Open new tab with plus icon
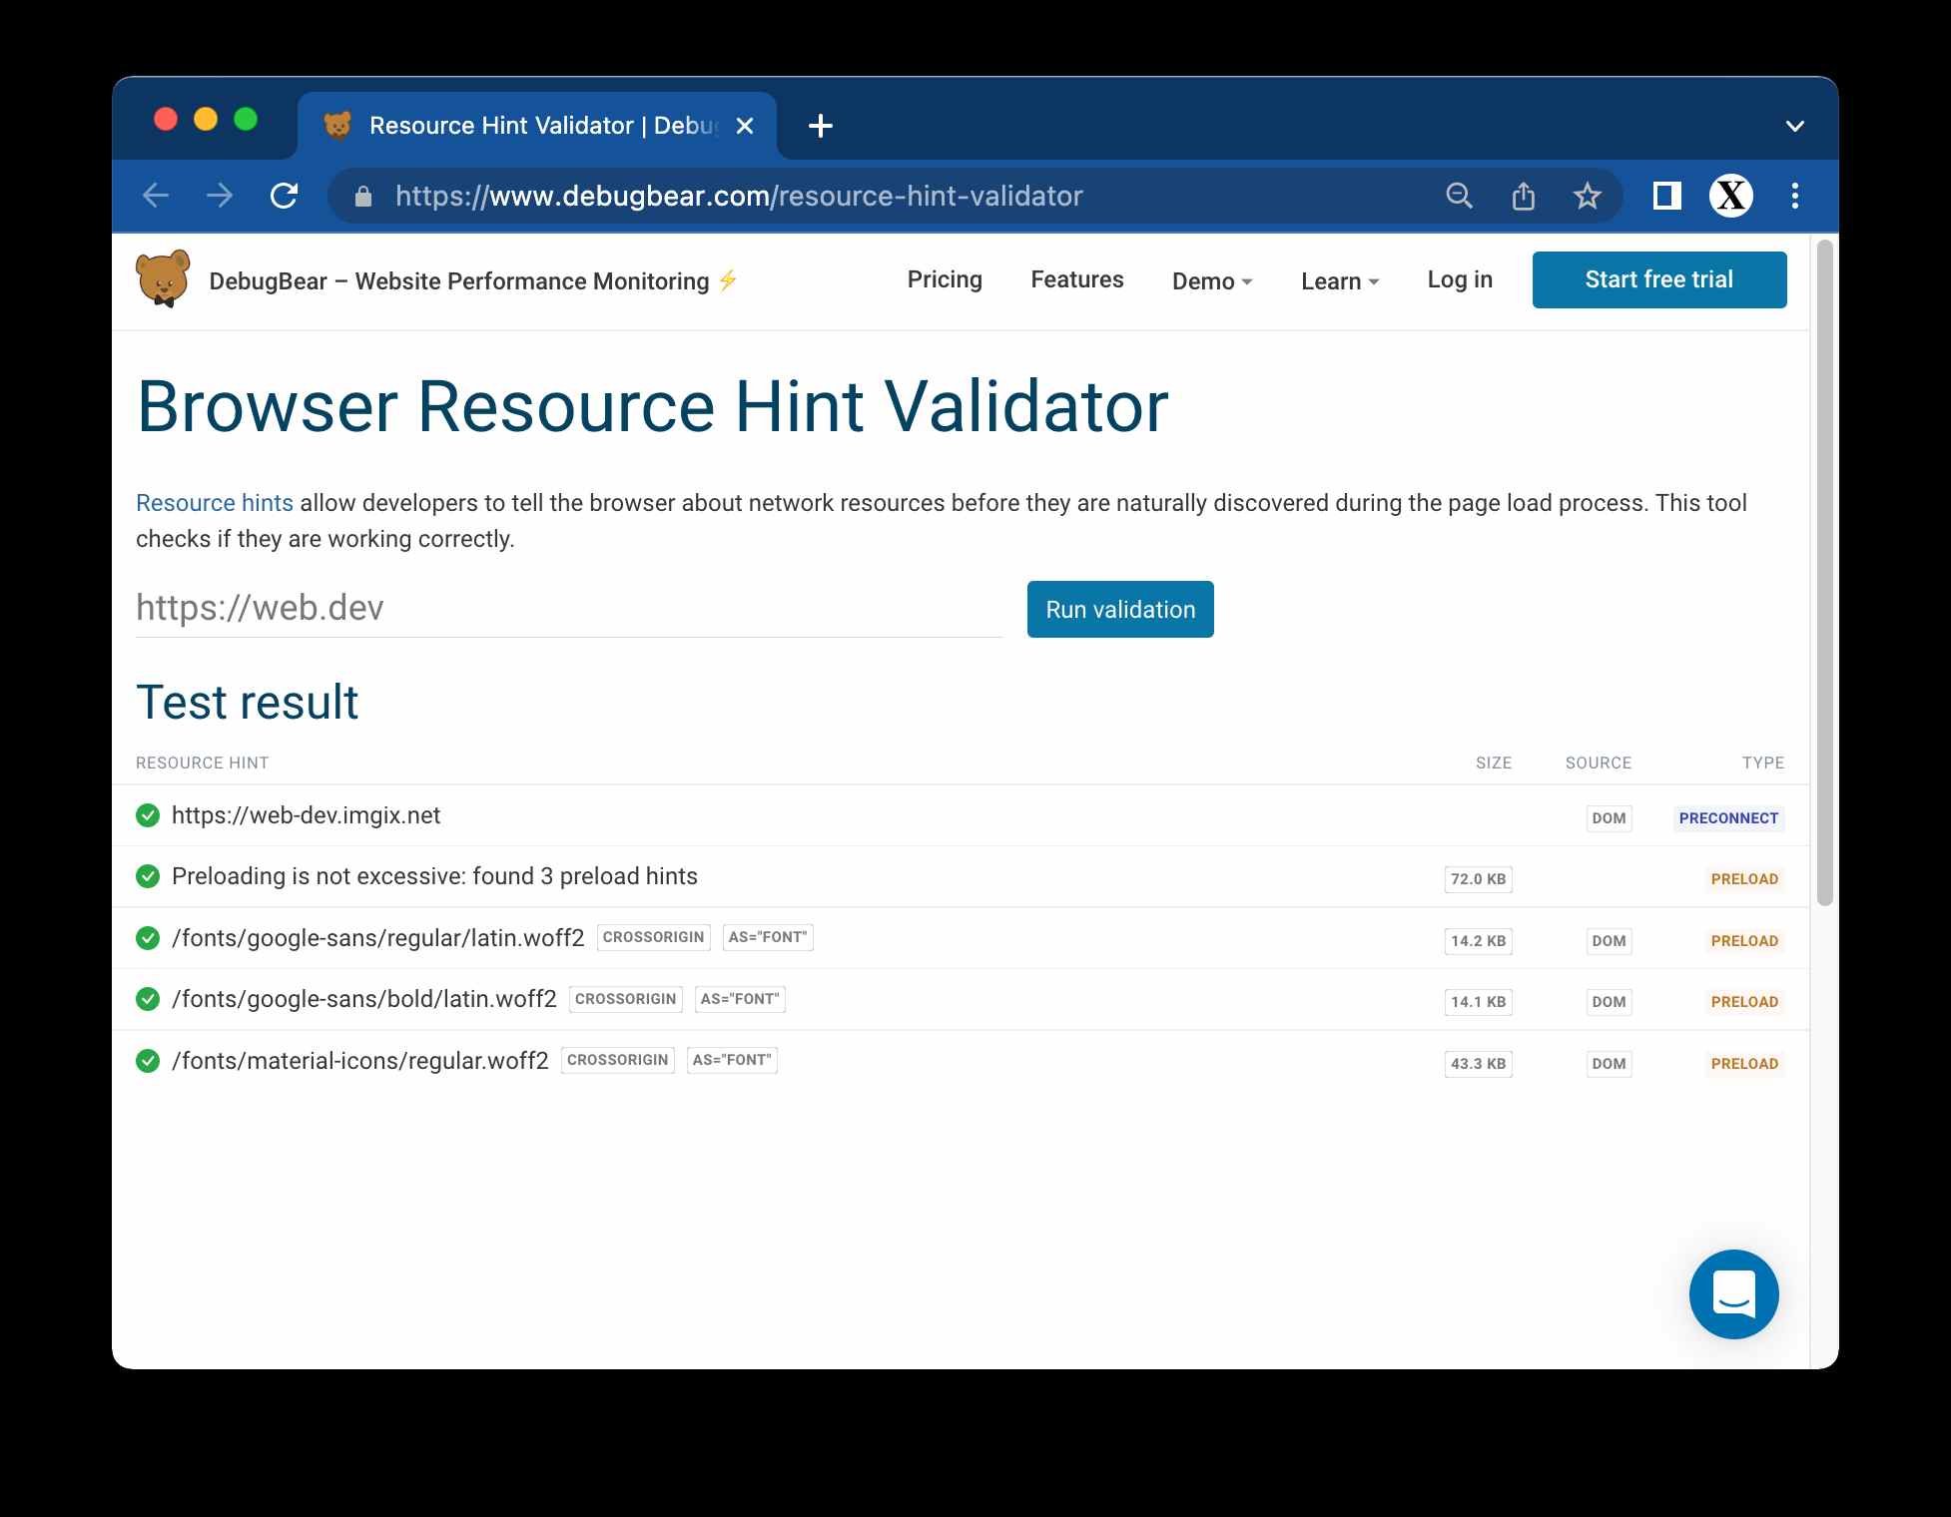 pyautogui.click(x=820, y=126)
